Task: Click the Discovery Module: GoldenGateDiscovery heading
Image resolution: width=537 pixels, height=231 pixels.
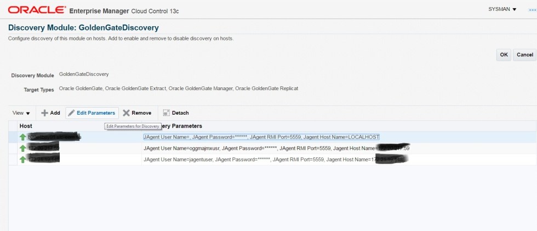Action: point(83,28)
